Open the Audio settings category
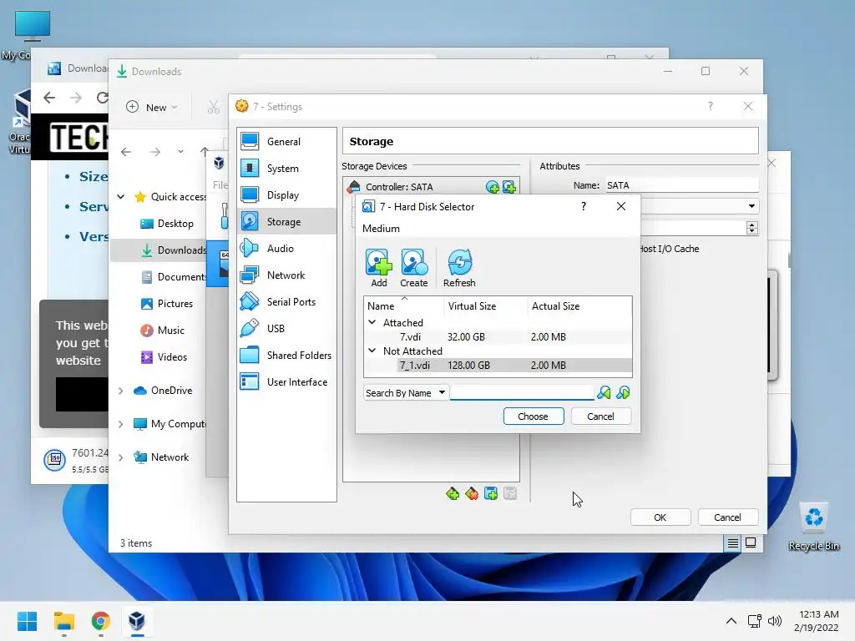855x641 pixels. [287, 249]
